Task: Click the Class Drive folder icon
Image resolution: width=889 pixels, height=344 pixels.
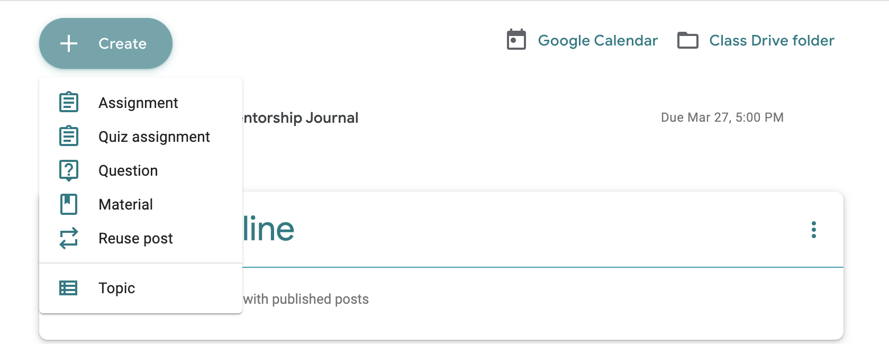Action: point(688,40)
